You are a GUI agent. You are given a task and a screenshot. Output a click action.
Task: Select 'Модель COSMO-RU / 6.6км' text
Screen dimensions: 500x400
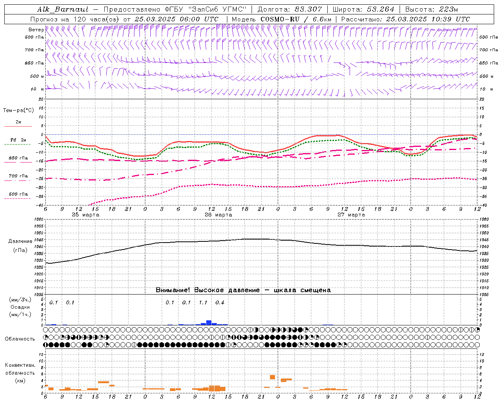pyautogui.click(x=282, y=19)
